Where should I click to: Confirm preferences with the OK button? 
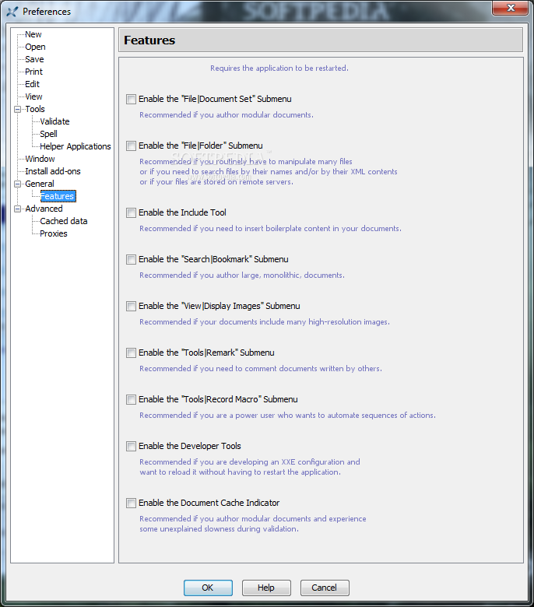[208, 588]
